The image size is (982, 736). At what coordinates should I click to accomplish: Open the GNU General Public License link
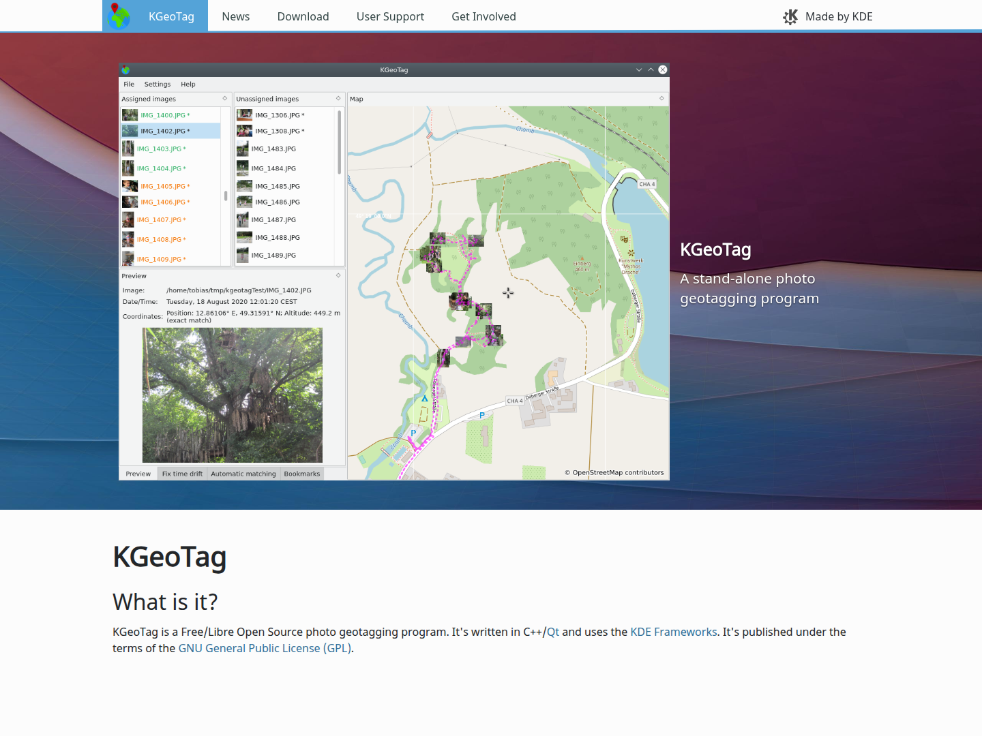tap(265, 648)
